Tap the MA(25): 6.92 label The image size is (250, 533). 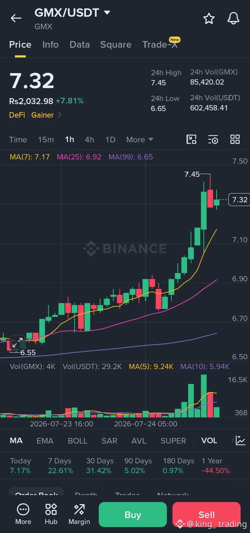click(x=79, y=157)
